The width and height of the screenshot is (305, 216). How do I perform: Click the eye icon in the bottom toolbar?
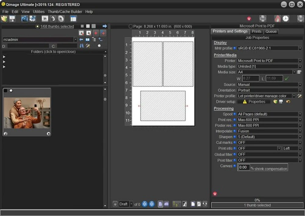[205, 204]
